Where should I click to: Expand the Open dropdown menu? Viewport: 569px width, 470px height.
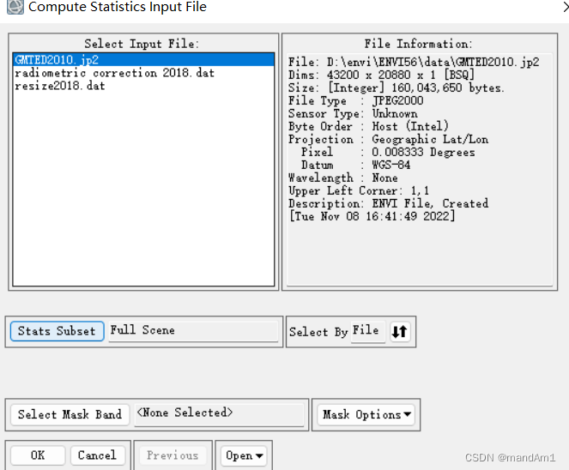244,455
